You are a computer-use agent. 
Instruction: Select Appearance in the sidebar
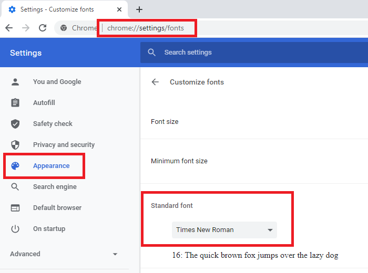click(x=51, y=166)
